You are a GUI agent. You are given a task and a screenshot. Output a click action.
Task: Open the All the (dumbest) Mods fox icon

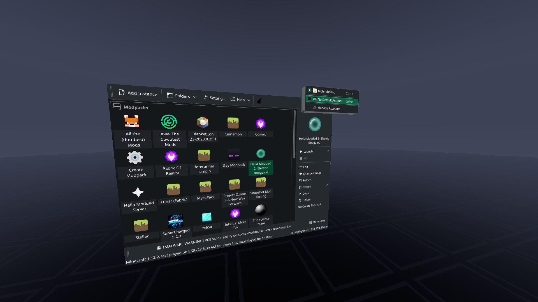tap(131, 121)
